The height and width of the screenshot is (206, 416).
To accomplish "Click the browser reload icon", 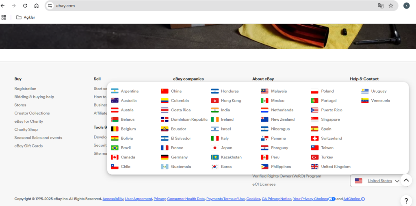I will tap(25, 6).
